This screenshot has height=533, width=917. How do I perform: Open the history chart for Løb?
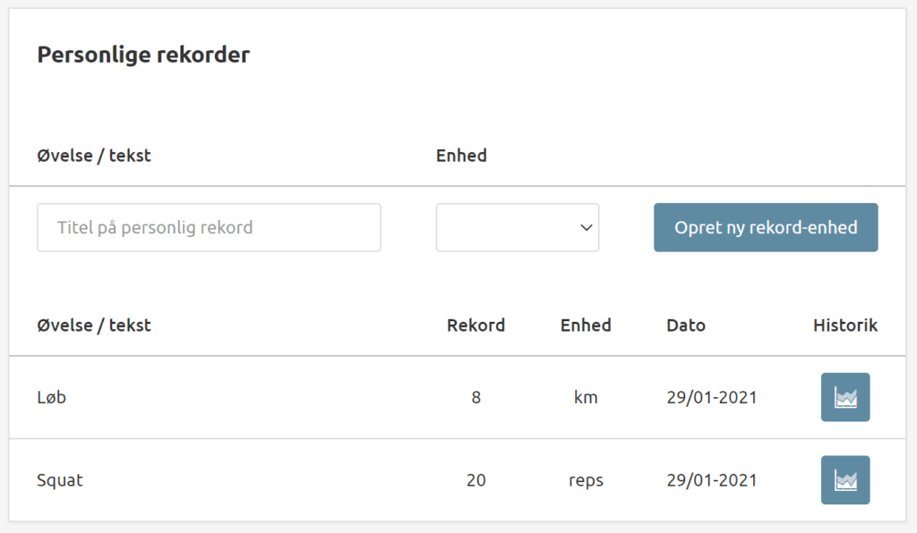point(844,397)
